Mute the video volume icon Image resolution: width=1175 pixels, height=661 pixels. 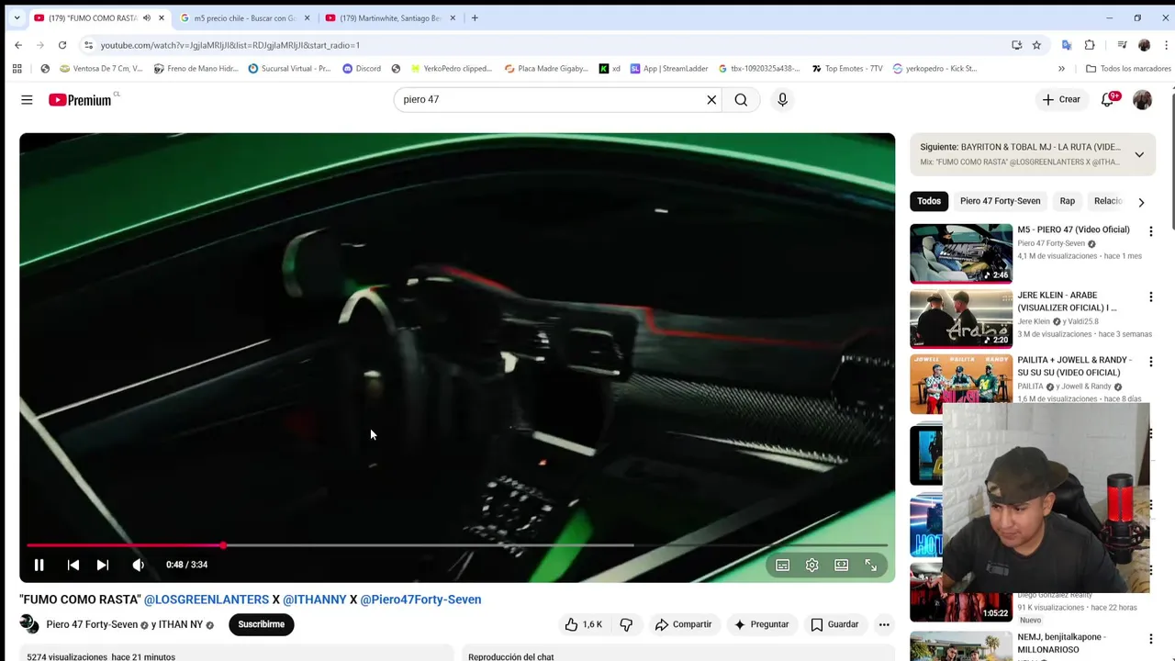pos(138,565)
